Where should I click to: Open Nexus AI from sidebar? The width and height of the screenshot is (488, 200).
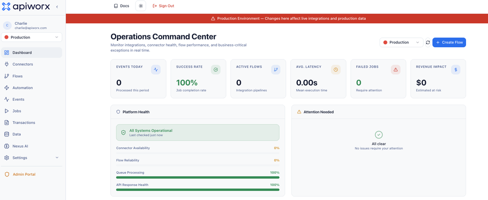31,146
